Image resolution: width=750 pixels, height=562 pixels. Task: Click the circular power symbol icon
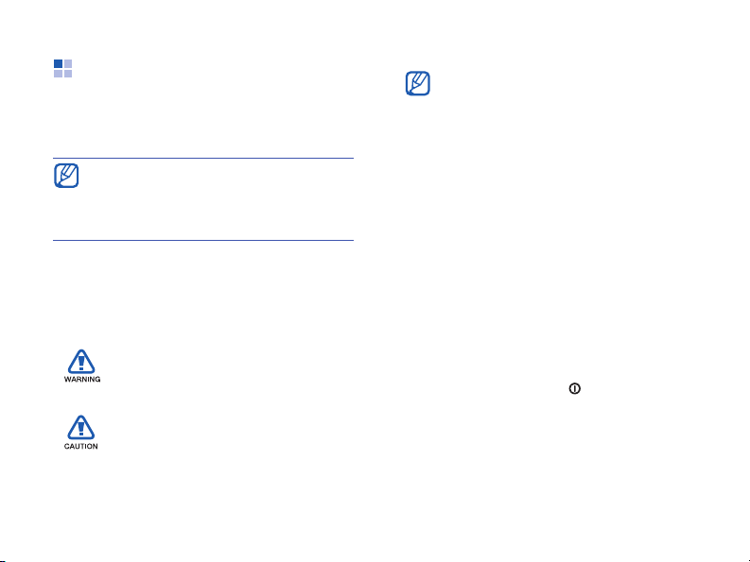click(x=574, y=388)
